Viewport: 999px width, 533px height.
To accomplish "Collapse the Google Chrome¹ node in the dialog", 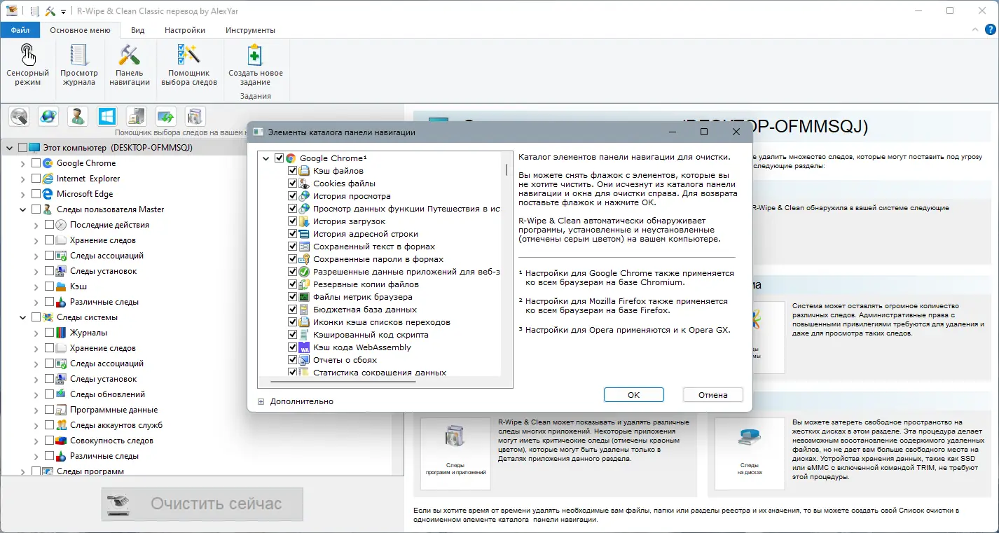I will 266,158.
